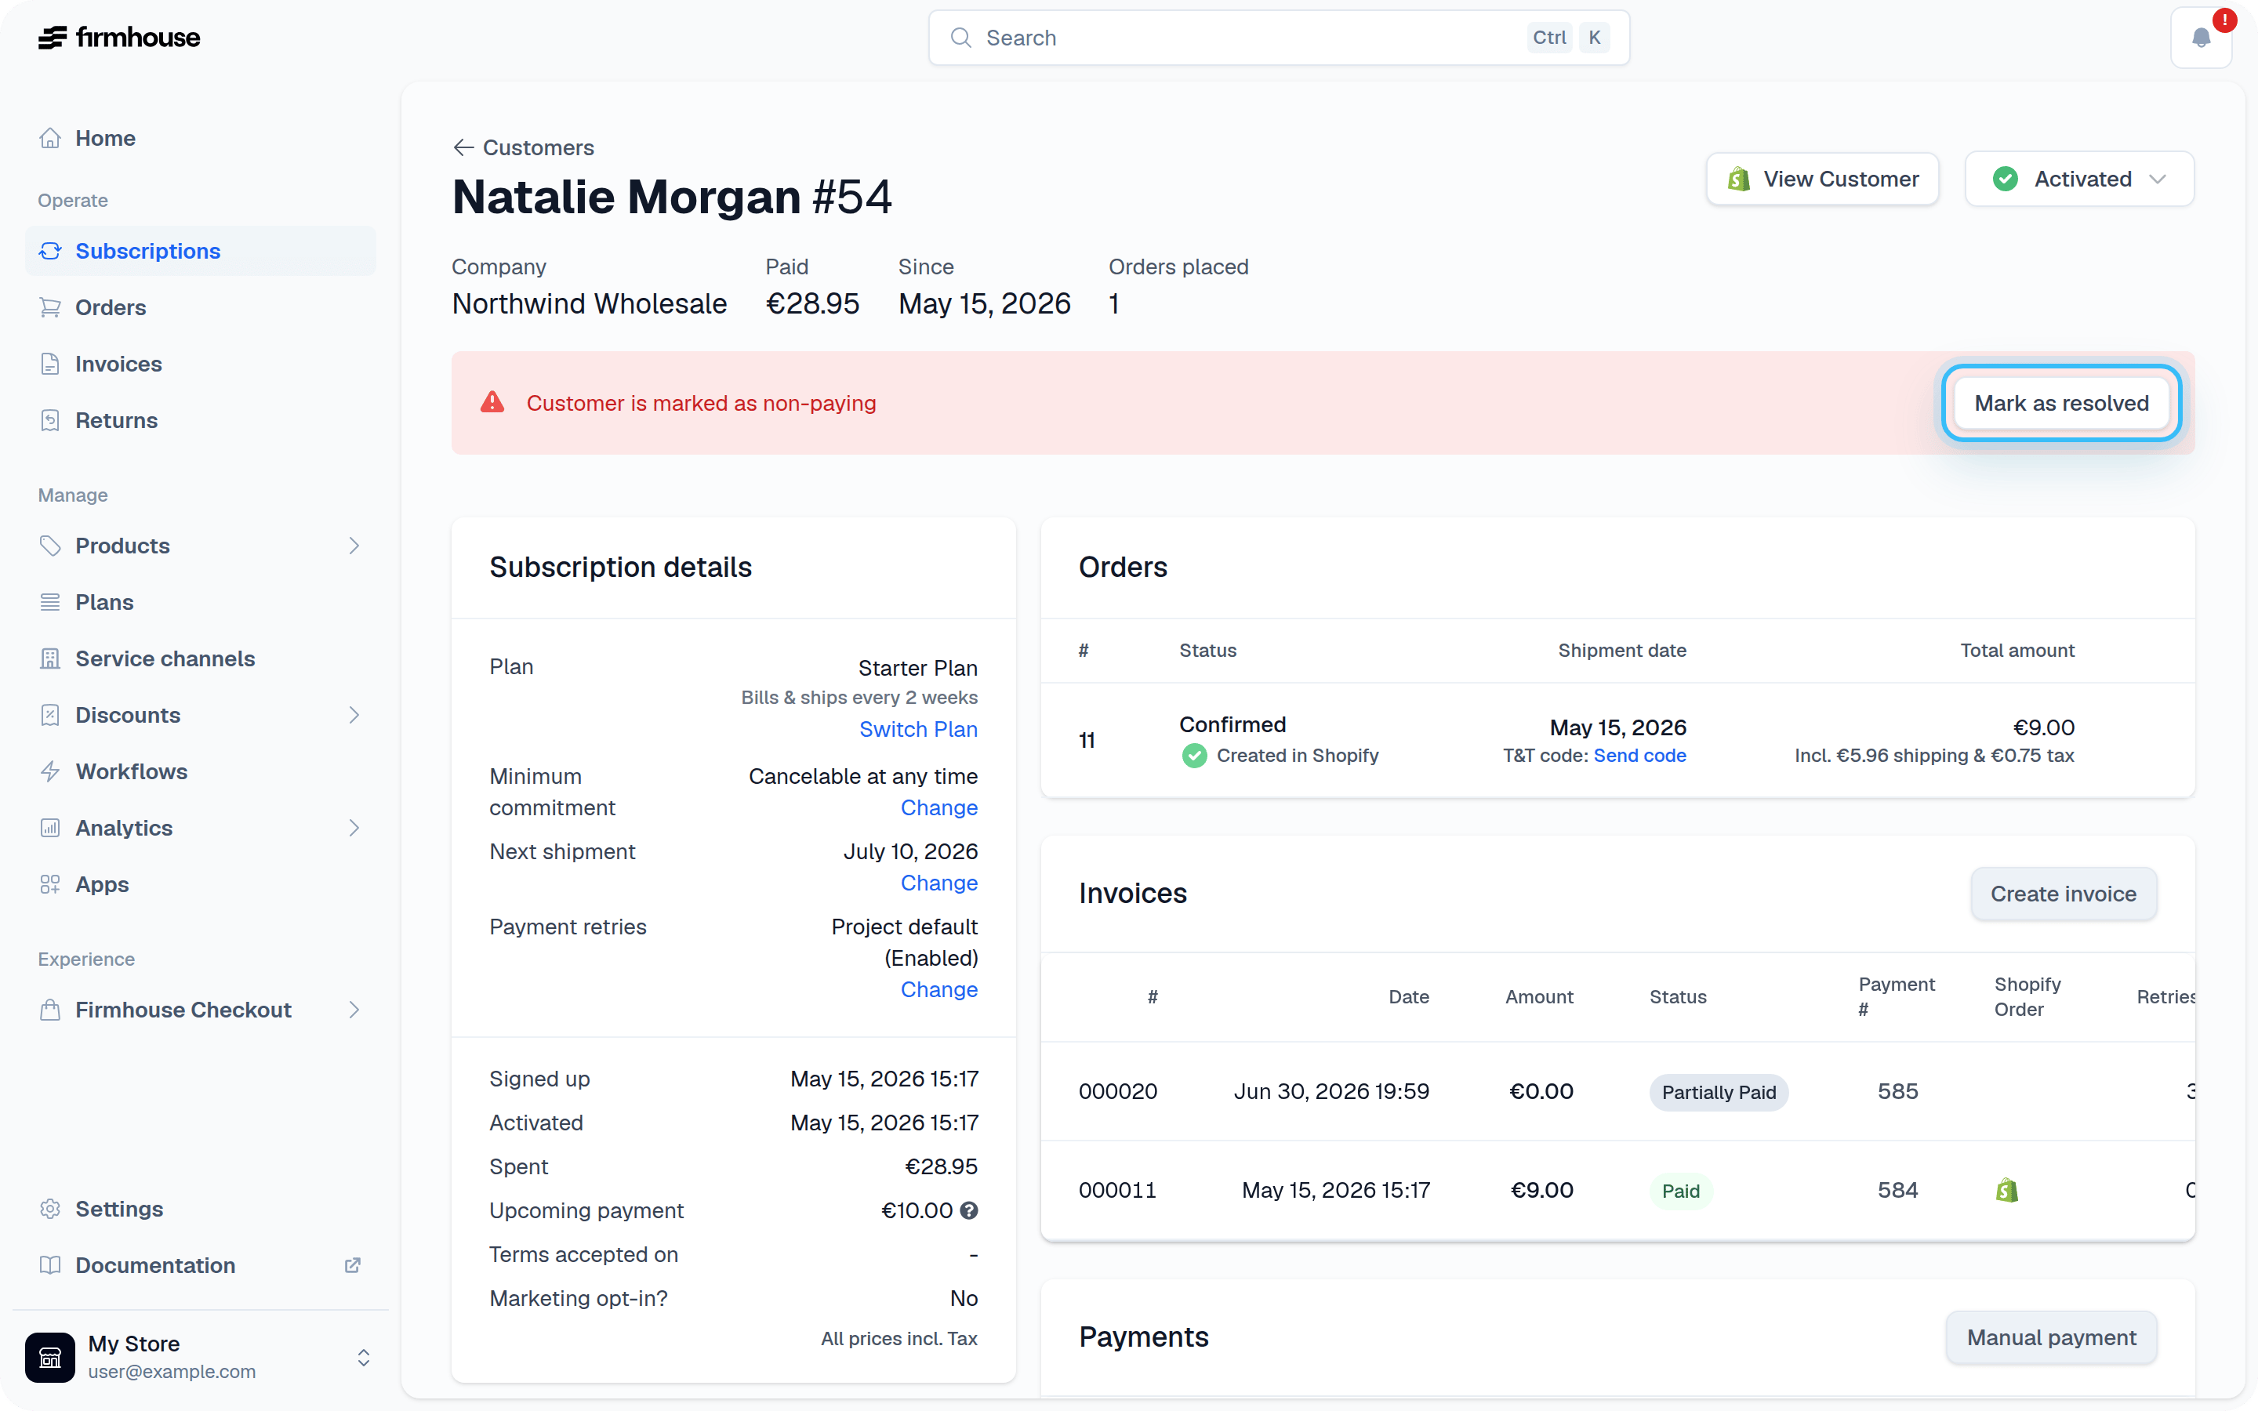Click invoice number 000020
2258x1411 pixels.
[x=1118, y=1091]
